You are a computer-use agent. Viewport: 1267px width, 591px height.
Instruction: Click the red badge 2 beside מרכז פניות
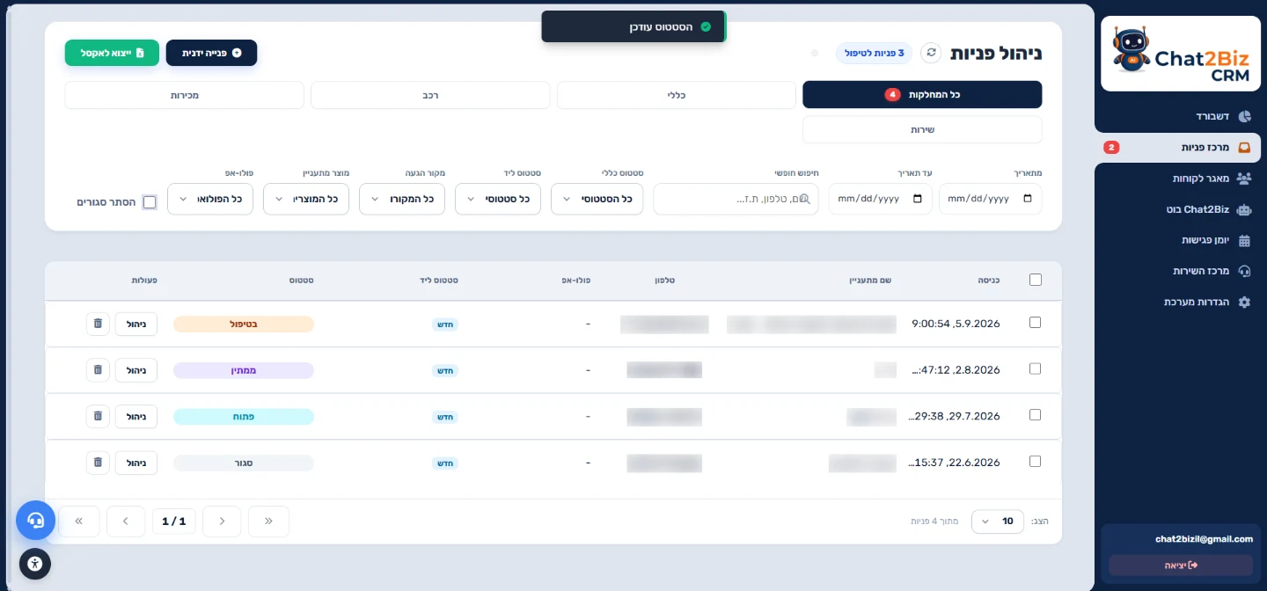[1111, 148]
